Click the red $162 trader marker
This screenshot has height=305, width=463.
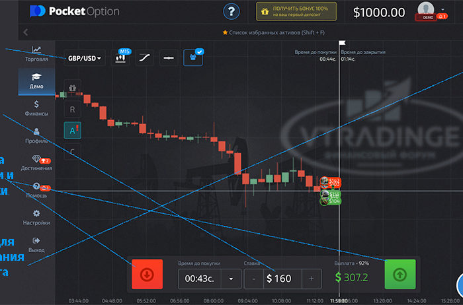[331, 181]
